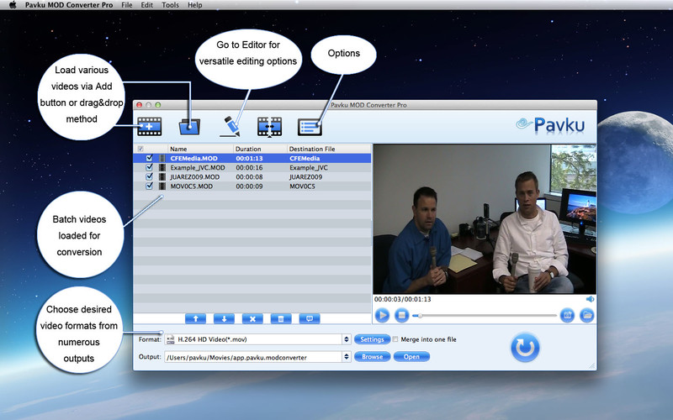Sort by the Duration column header
This screenshot has height=420, width=673.
coord(260,149)
